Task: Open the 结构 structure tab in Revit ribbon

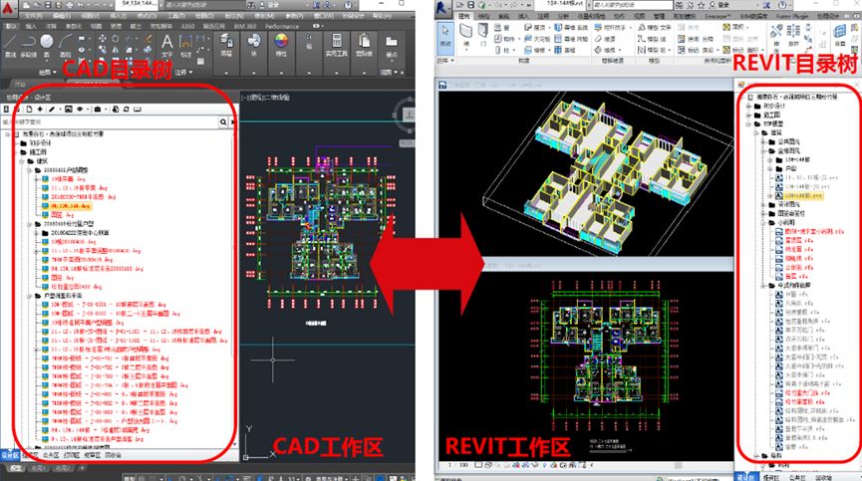Action: pos(483,17)
